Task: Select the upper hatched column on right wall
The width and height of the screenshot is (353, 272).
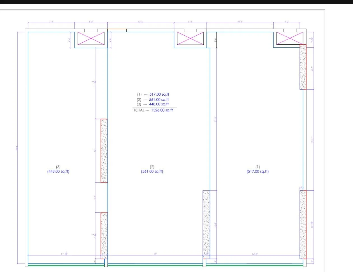Action: [303, 67]
